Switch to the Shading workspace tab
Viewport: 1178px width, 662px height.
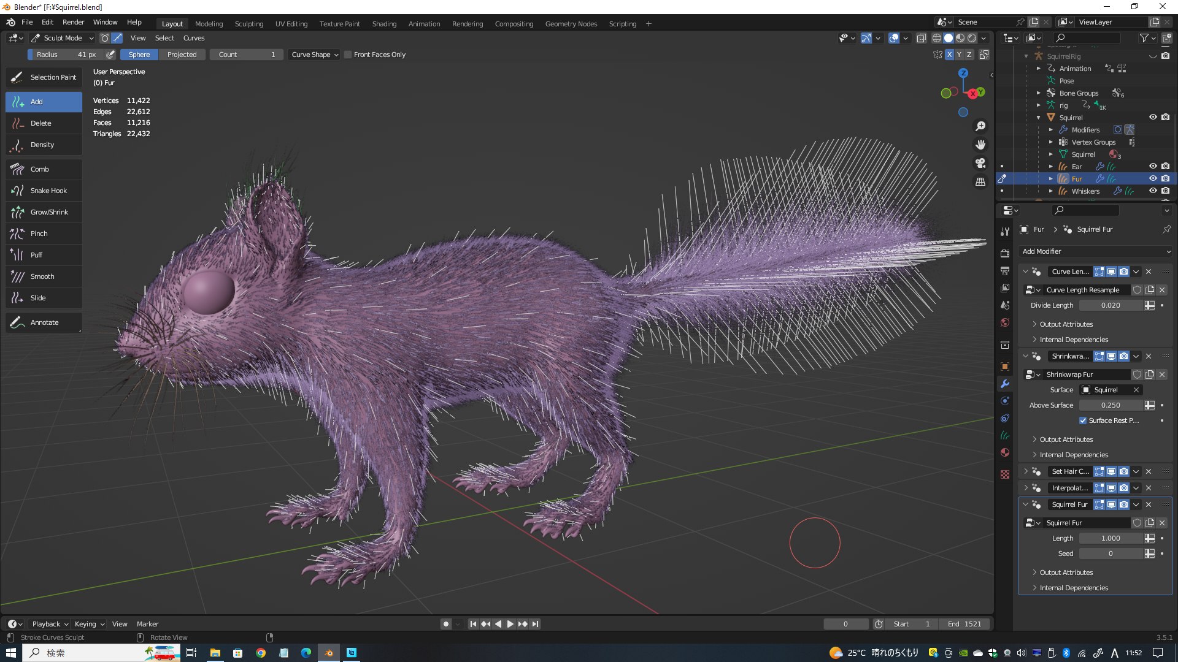point(384,24)
